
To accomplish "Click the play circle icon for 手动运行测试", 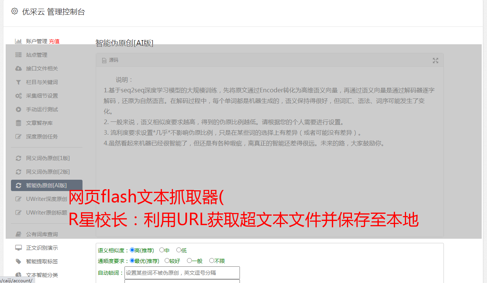I will click(18, 109).
